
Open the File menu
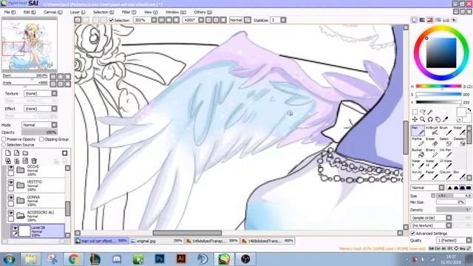point(10,12)
